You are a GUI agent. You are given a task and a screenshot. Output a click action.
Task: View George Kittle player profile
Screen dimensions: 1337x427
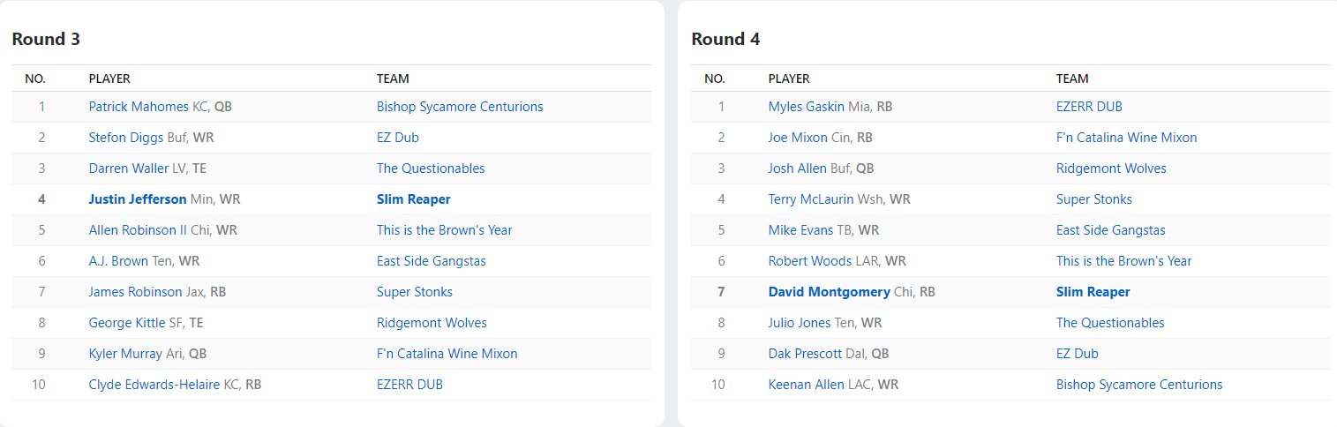(127, 323)
